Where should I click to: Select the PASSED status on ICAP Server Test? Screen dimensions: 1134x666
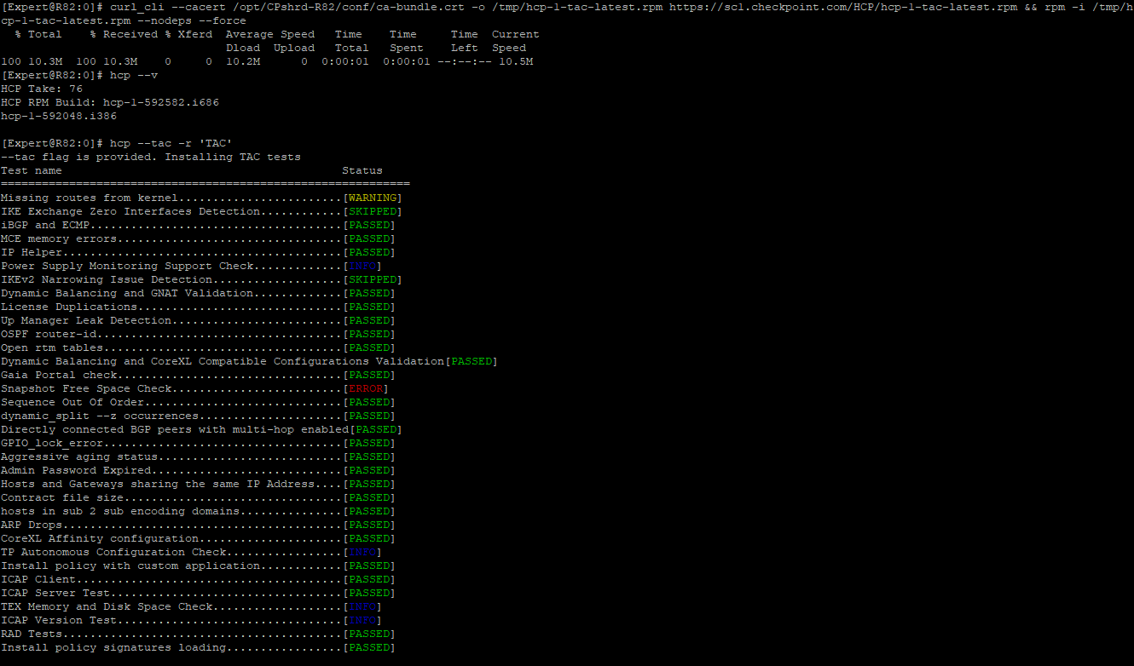370,592
